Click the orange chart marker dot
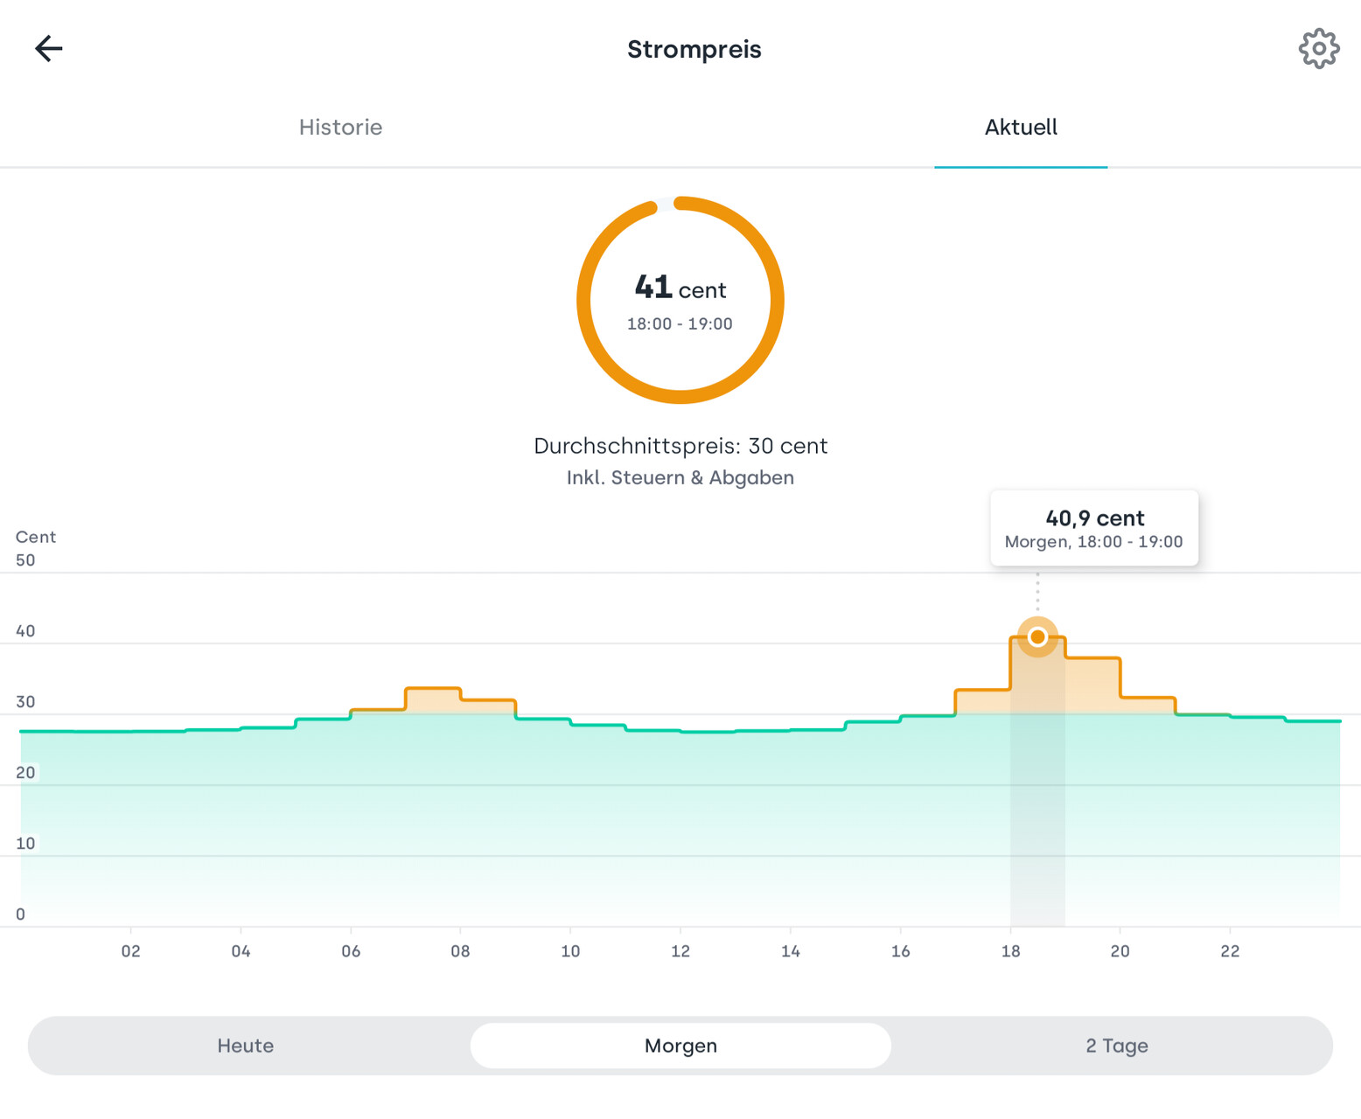The height and width of the screenshot is (1119, 1361). click(x=1037, y=636)
